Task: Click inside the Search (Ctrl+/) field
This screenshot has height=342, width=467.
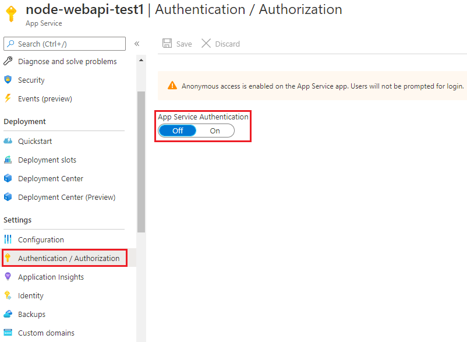Action: point(64,43)
